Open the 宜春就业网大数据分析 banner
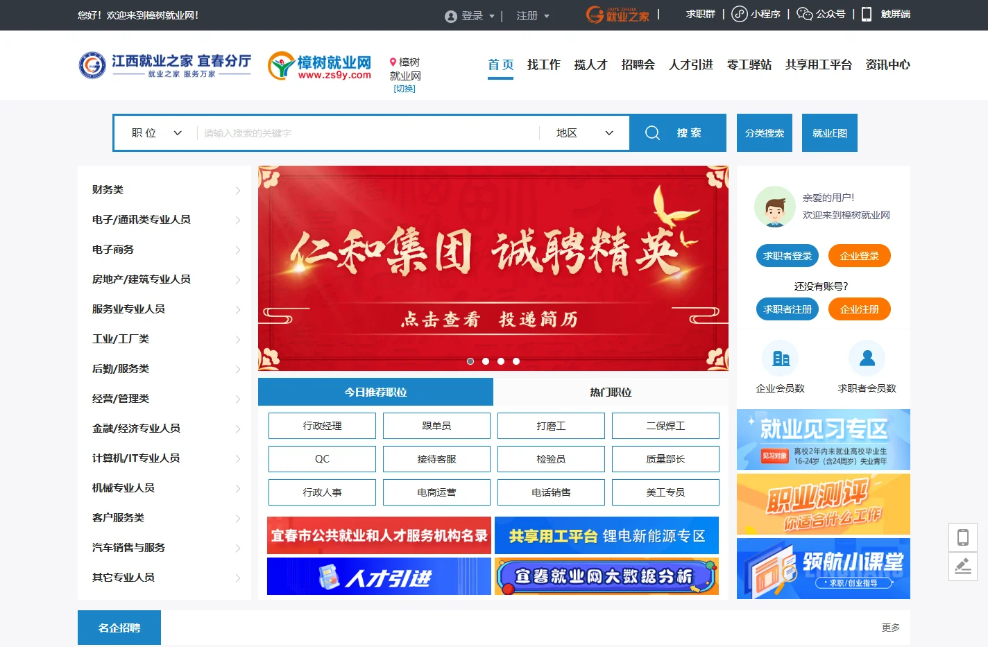This screenshot has height=647, width=988. [x=606, y=576]
